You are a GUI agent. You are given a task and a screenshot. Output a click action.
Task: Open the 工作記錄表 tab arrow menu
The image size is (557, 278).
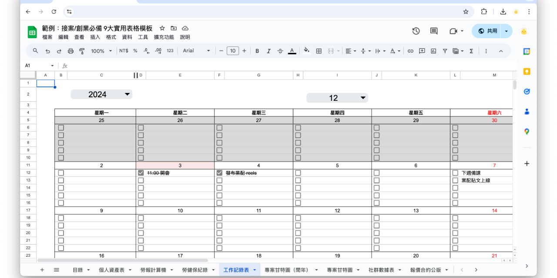coord(255,270)
